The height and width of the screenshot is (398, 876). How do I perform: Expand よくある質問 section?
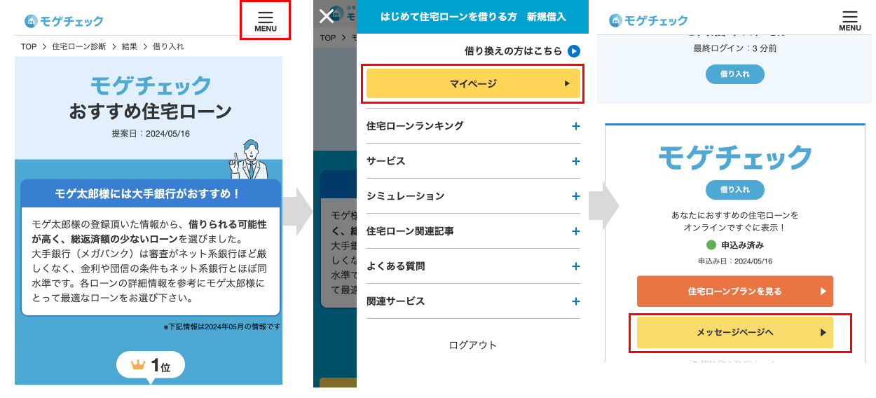[x=473, y=266]
